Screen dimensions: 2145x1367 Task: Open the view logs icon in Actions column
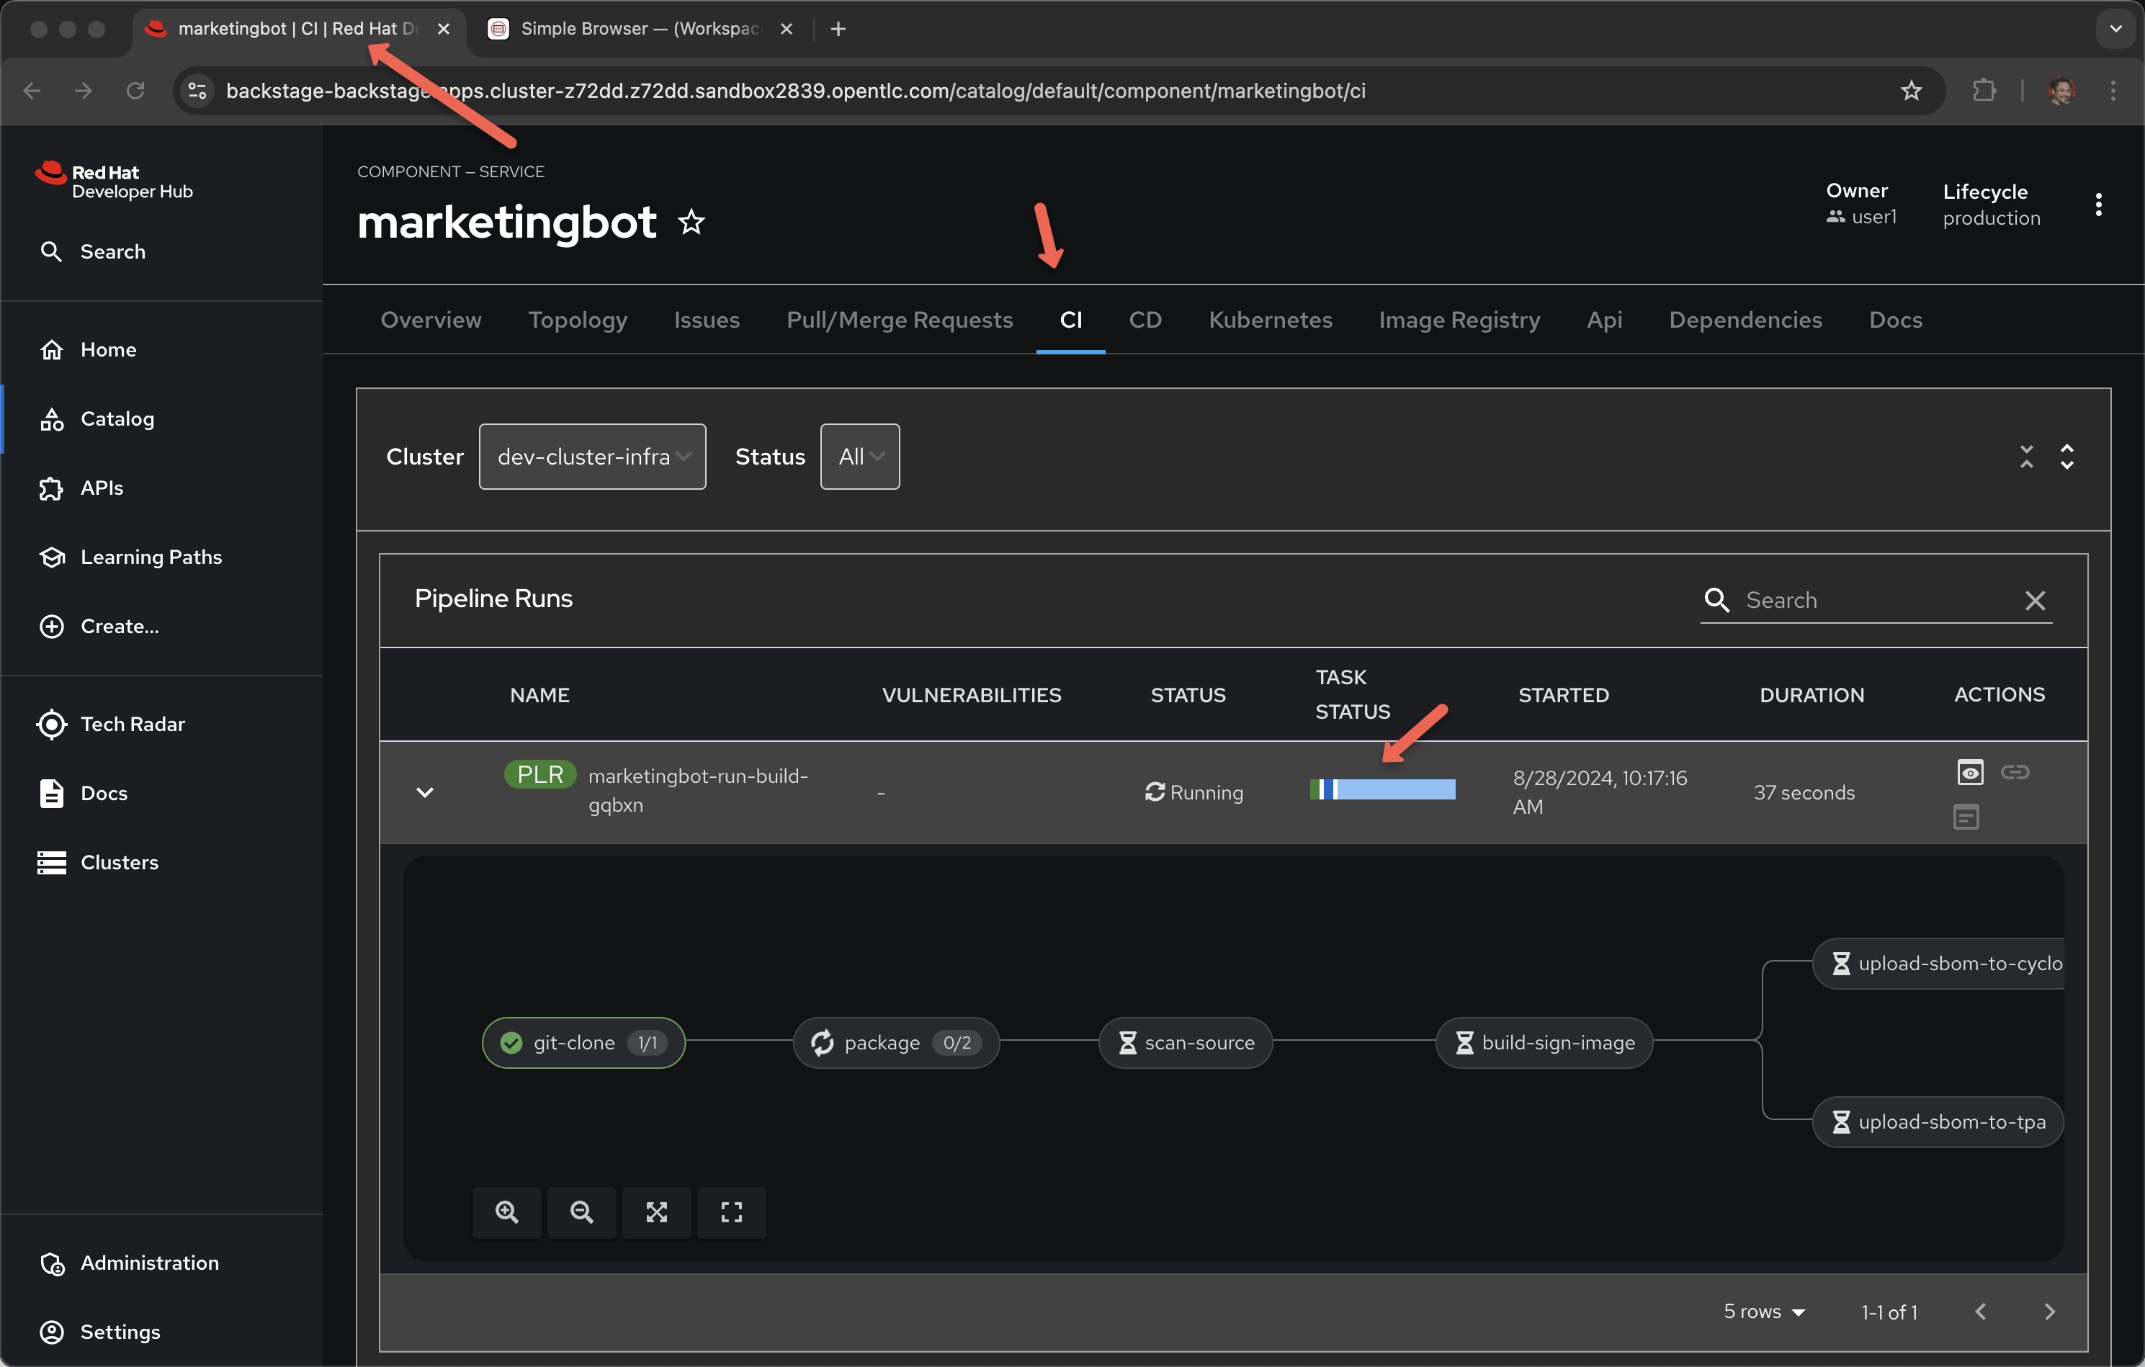[x=1969, y=771]
